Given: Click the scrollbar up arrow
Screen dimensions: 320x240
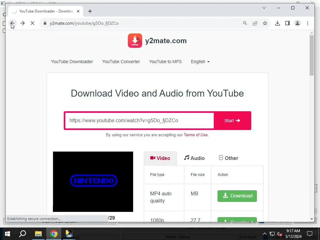Looking at the screenshot, I should pos(312,32).
